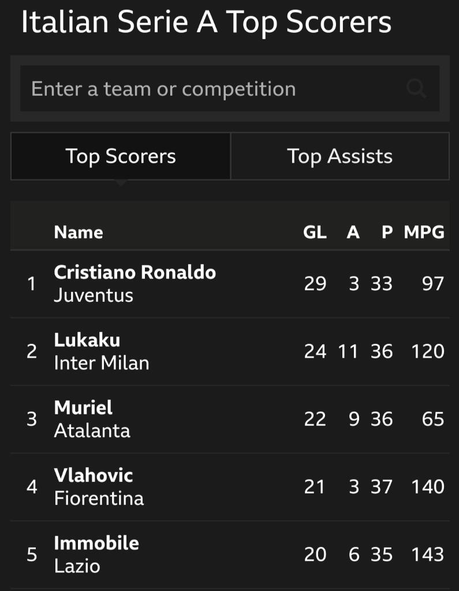Screen dimensions: 459x591
Task: Click the Fiorentina team label
Action: [99, 498]
